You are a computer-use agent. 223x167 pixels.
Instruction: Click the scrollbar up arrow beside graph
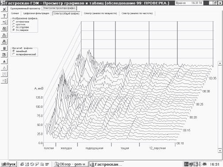click(220, 63)
